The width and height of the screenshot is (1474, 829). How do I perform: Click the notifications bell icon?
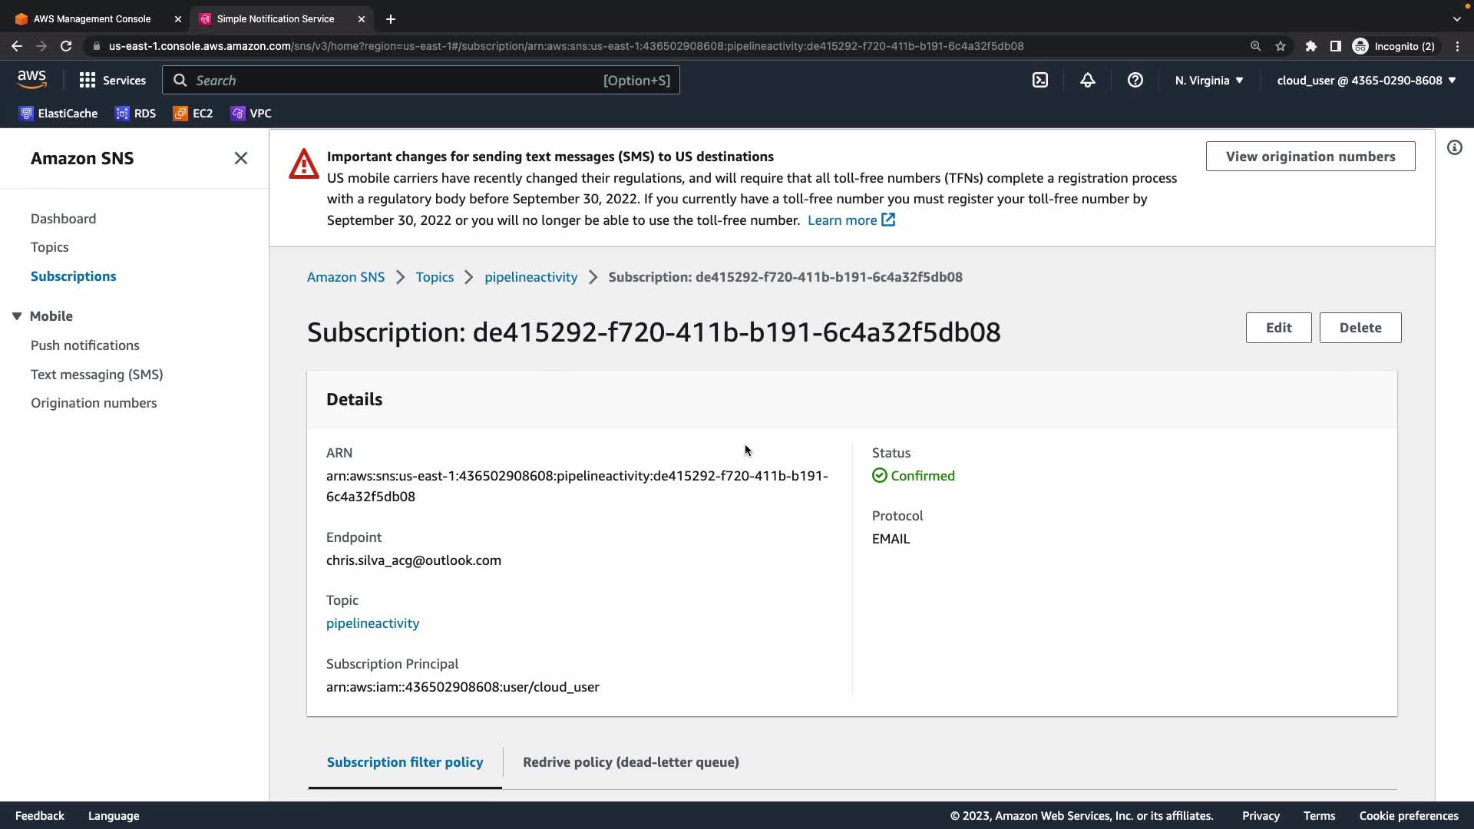tap(1088, 80)
